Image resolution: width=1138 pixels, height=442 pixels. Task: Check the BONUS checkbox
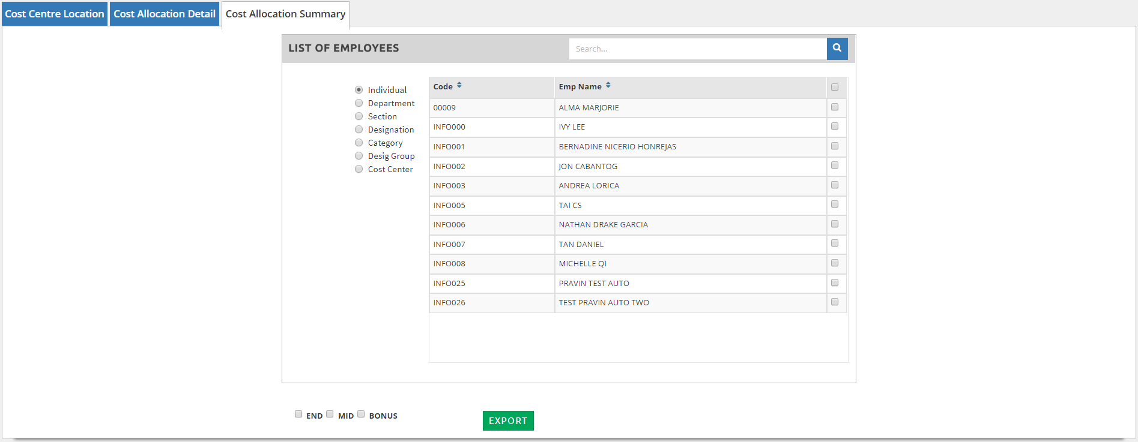[361, 414]
